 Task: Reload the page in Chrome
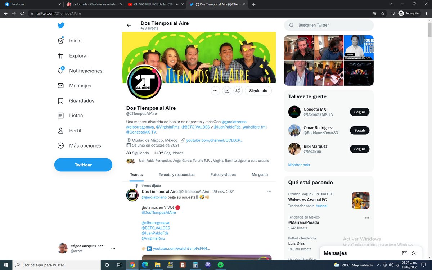pos(22,13)
